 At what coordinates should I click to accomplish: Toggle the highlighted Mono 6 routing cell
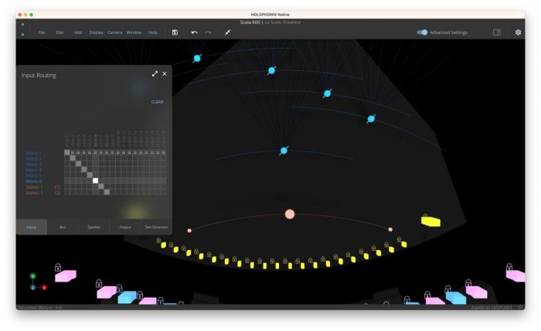pyautogui.click(x=96, y=181)
